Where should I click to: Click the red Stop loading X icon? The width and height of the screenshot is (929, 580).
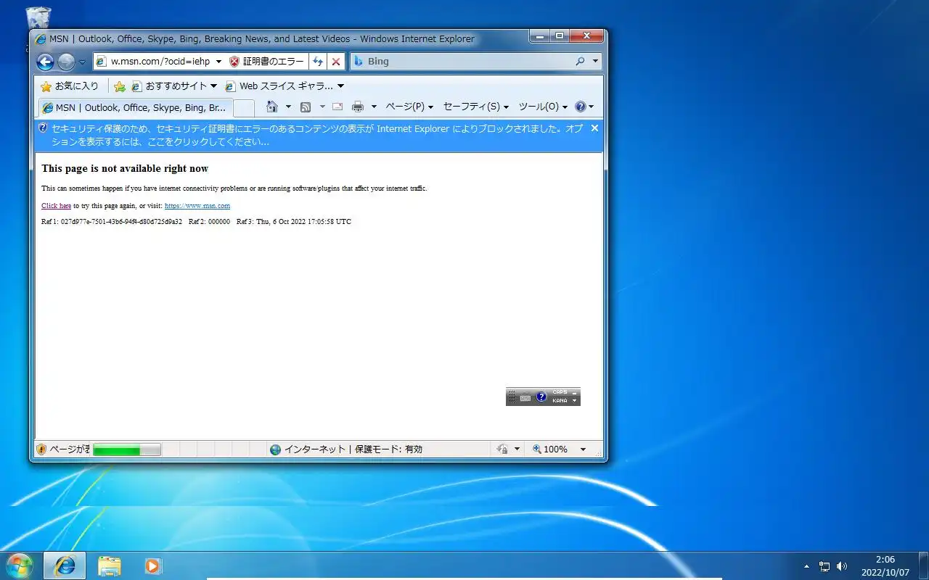335,62
